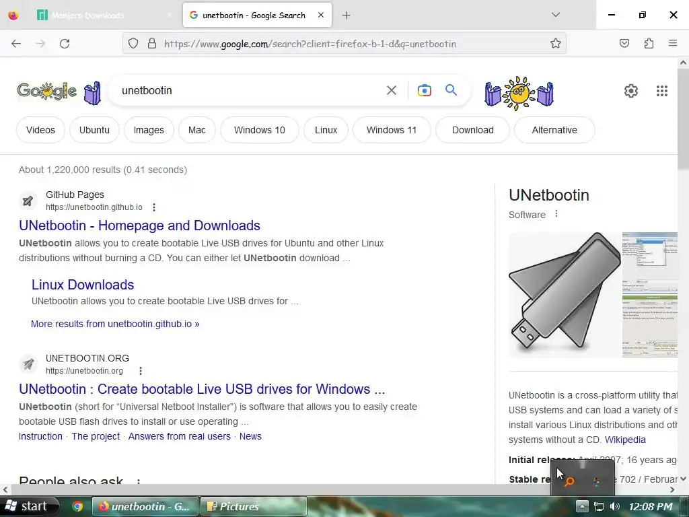This screenshot has height=517, width=689.
Task: Open the Linux Downloads sublink
Action: point(83,285)
